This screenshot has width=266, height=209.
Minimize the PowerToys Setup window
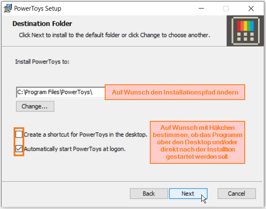coord(201,9)
